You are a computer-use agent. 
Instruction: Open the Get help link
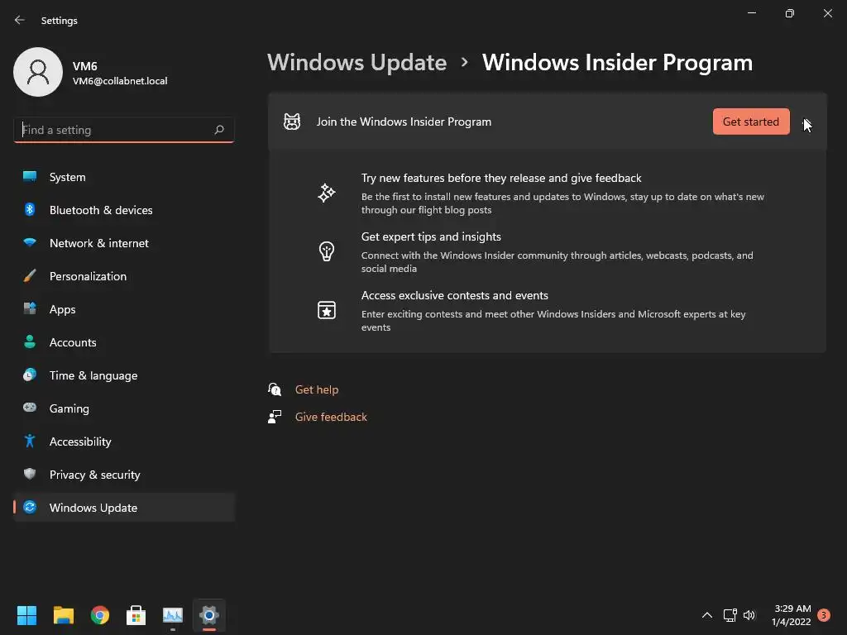tap(317, 390)
